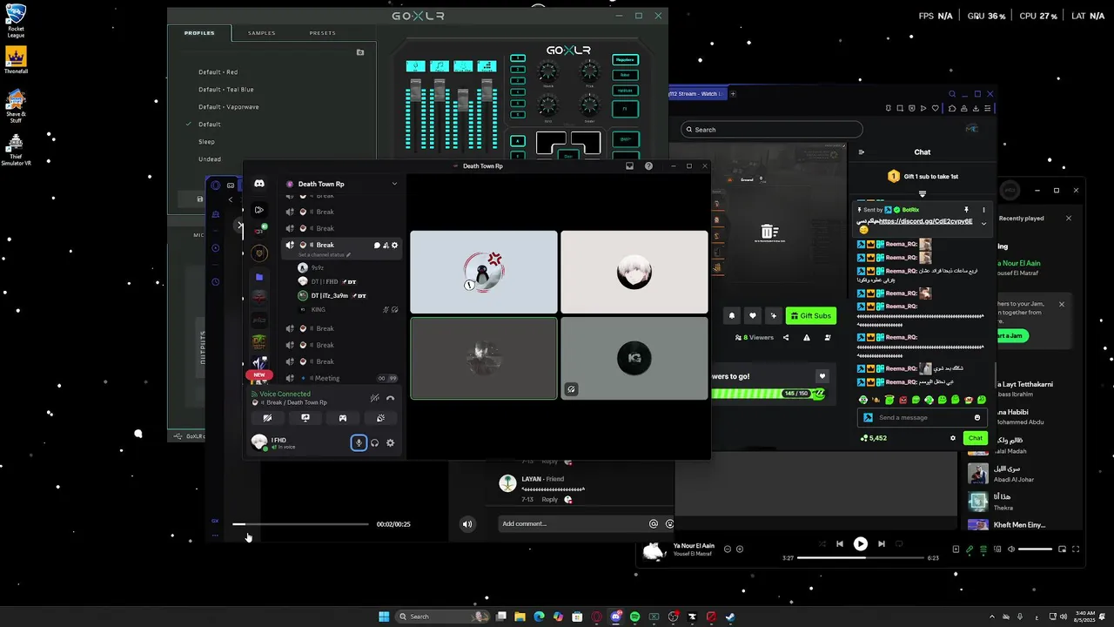Open chat for active Break channel
The width and height of the screenshot is (1114, 627).
(377, 246)
